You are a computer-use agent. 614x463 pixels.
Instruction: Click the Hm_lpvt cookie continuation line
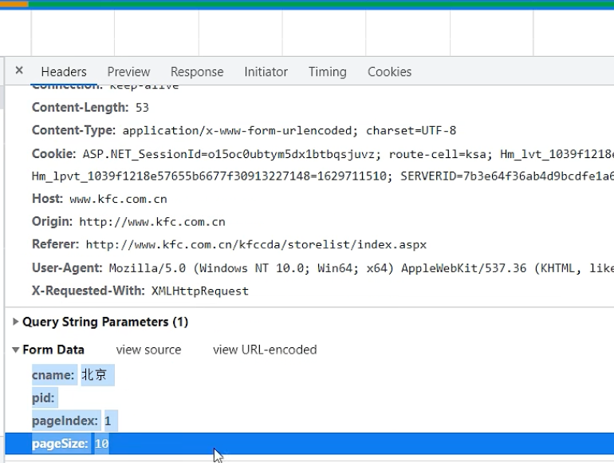pyautogui.click(x=323, y=176)
